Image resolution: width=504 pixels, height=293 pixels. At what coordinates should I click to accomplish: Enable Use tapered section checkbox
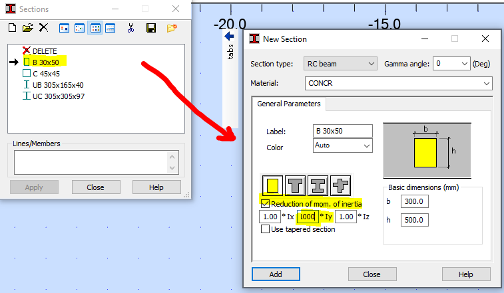point(265,229)
